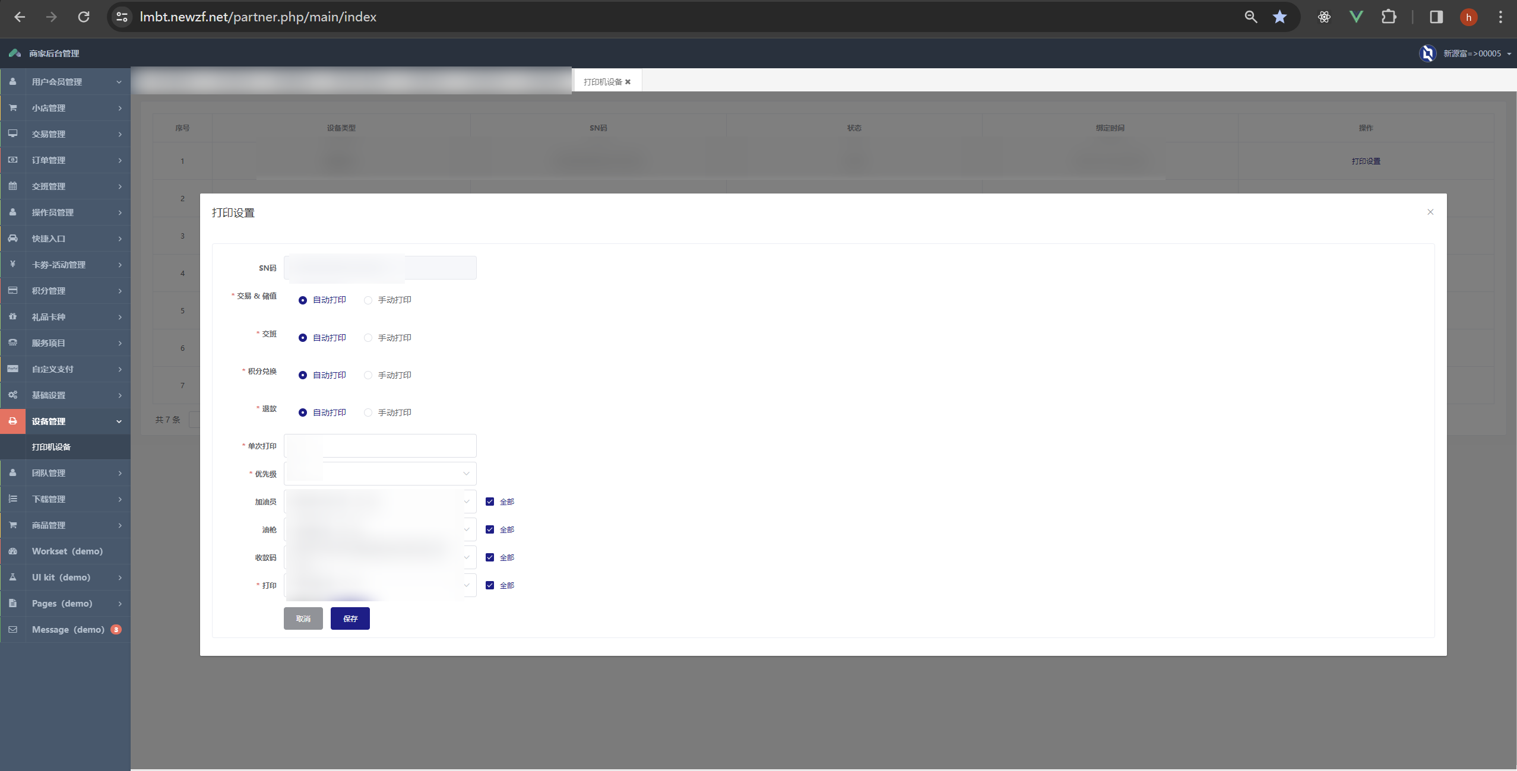Open the Chrome profile avatar 'h'
This screenshot has height=771, width=1517.
click(1469, 17)
